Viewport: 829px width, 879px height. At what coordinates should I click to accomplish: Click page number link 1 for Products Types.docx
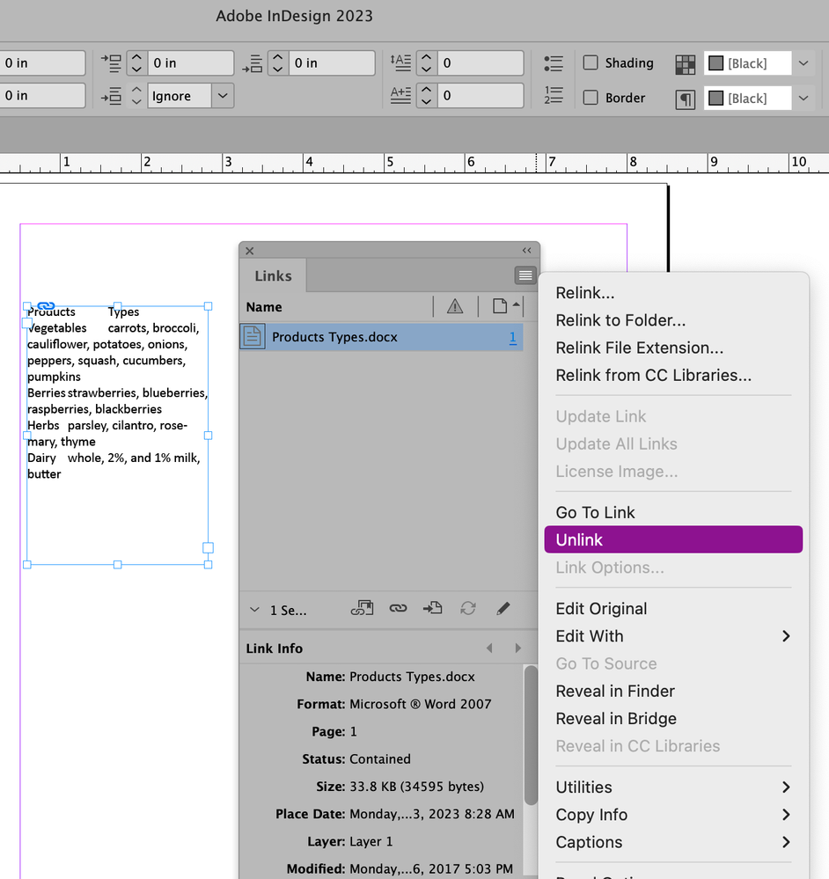click(x=512, y=338)
